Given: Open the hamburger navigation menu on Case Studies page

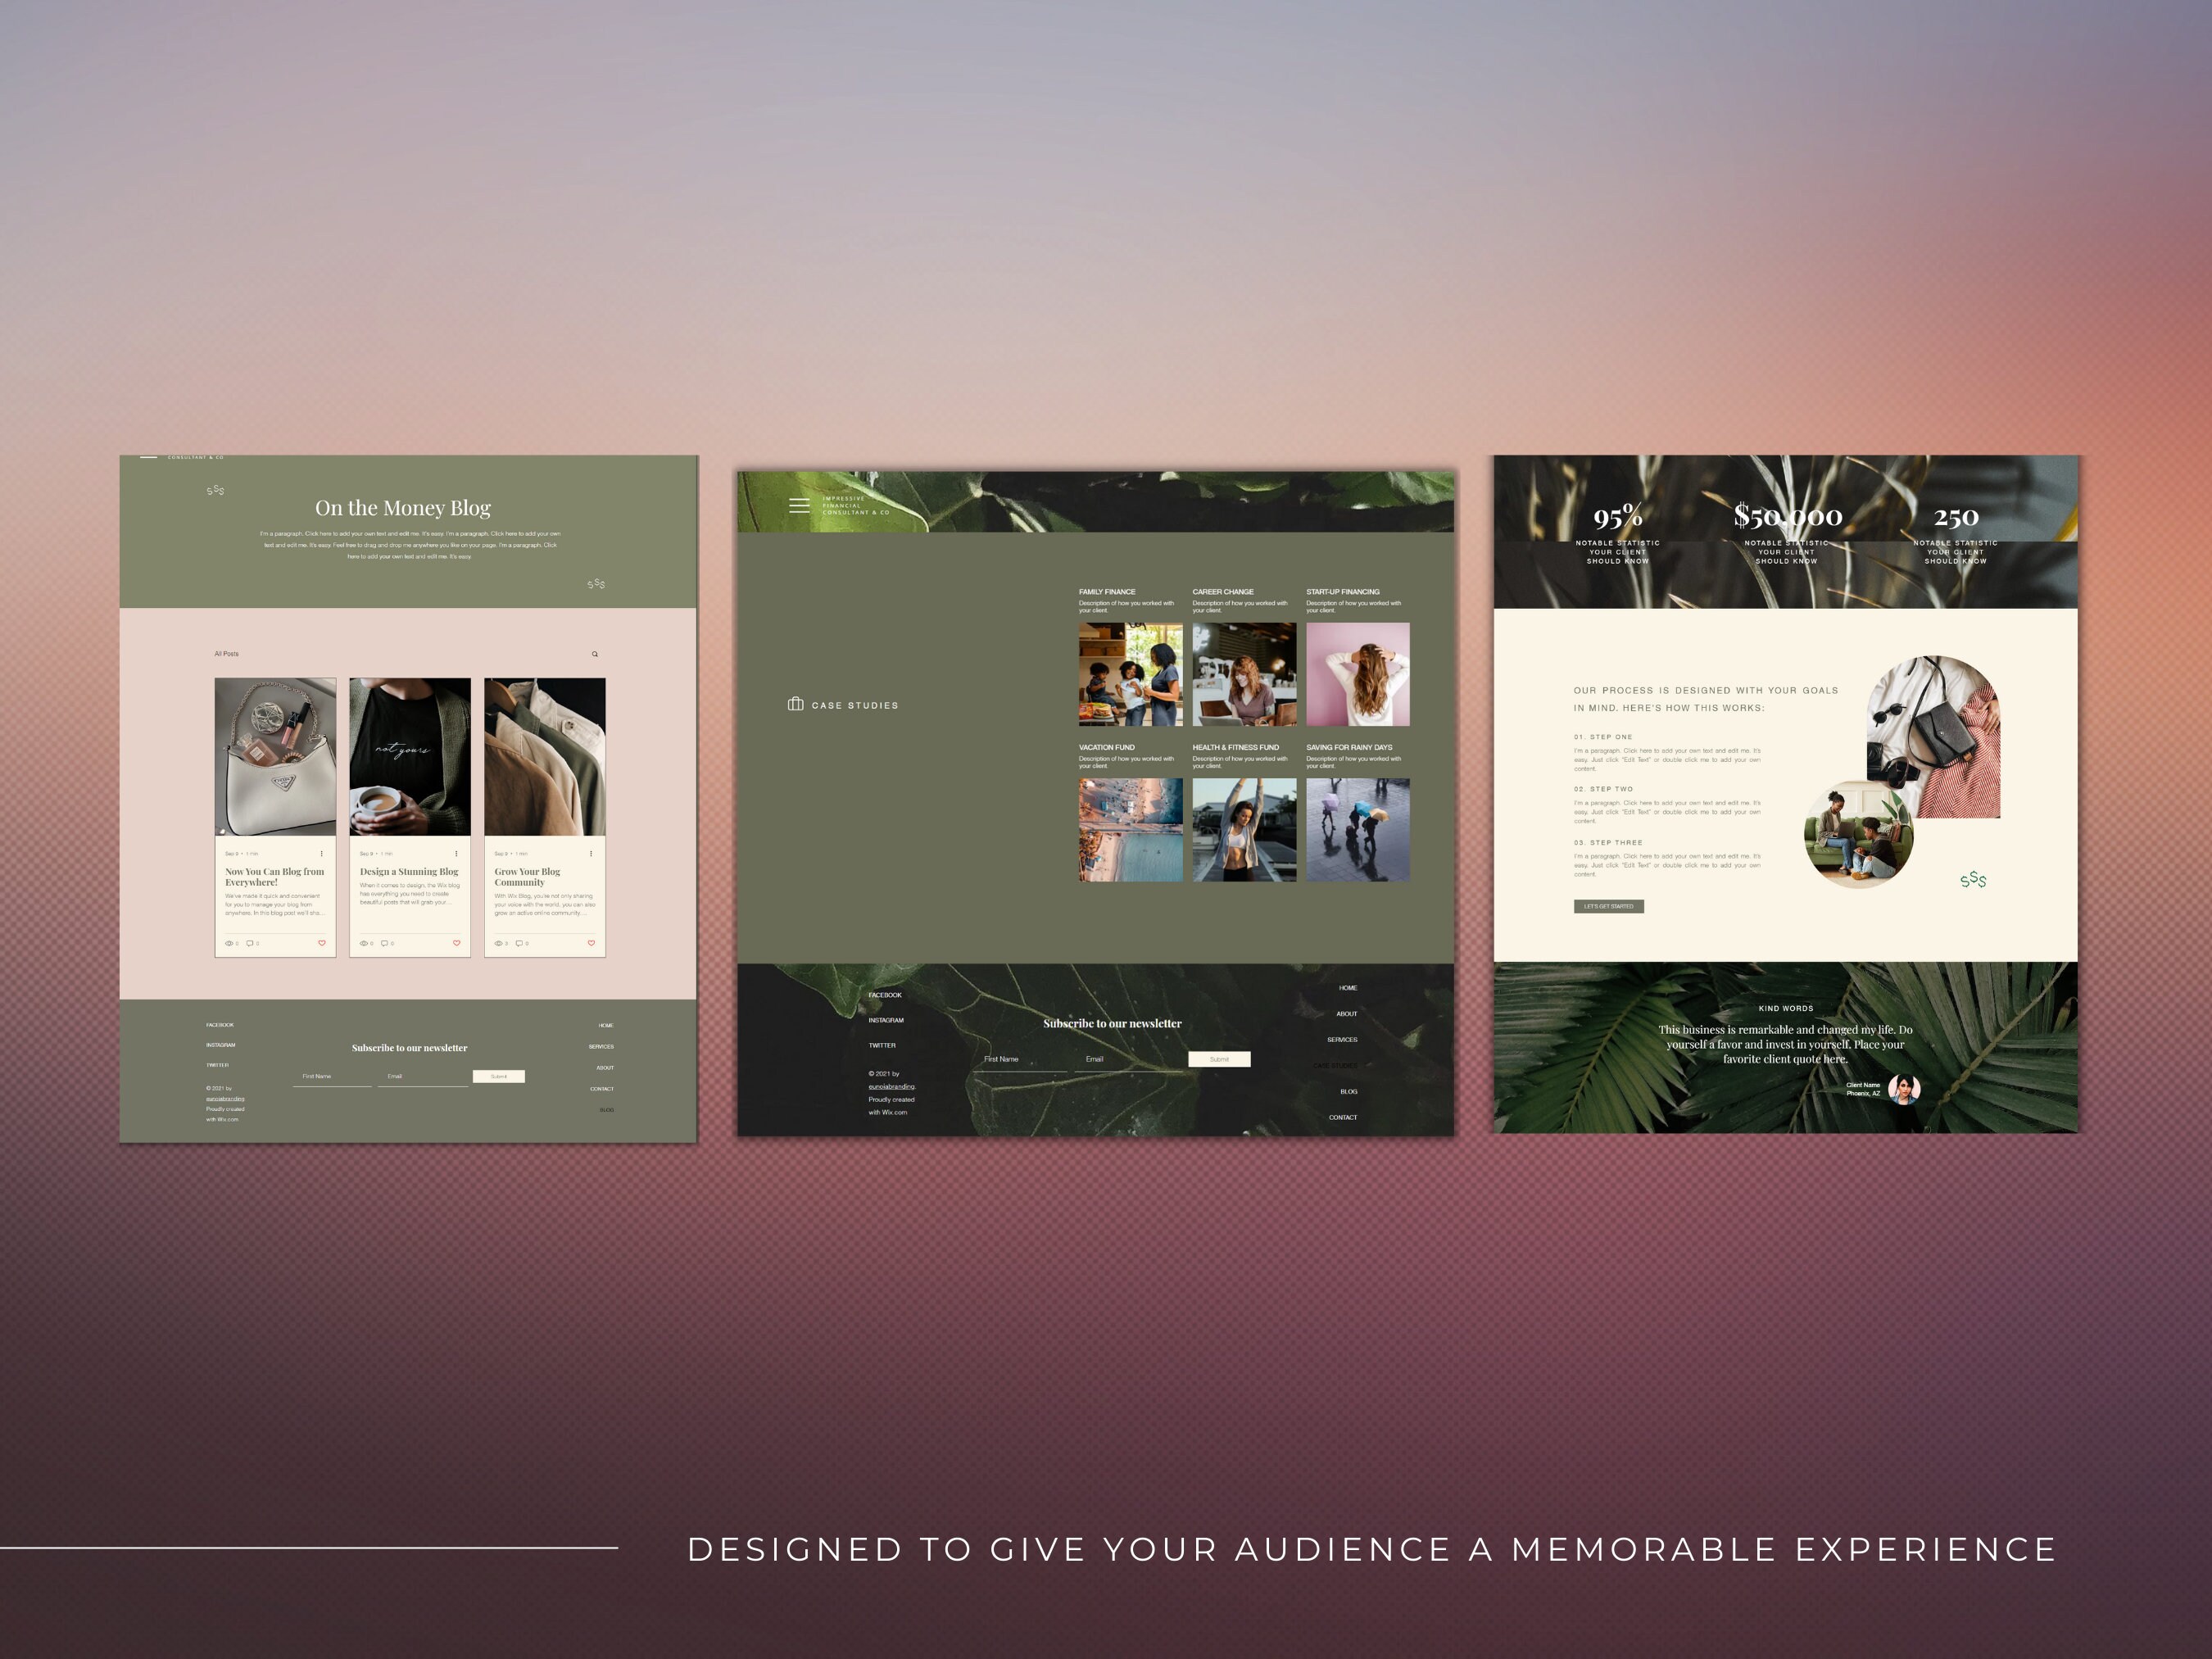Looking at the screenshot, I should (798, 505).
